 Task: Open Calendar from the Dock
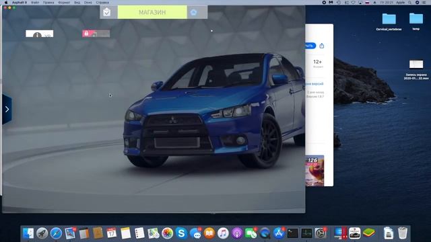[112, 233]
